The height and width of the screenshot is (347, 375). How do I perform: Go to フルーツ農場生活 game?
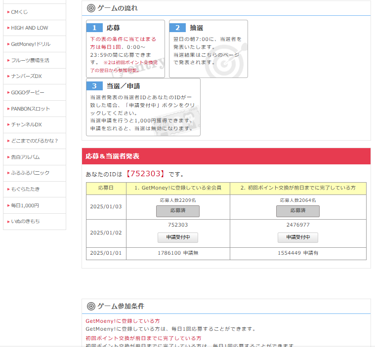[30, 60]
